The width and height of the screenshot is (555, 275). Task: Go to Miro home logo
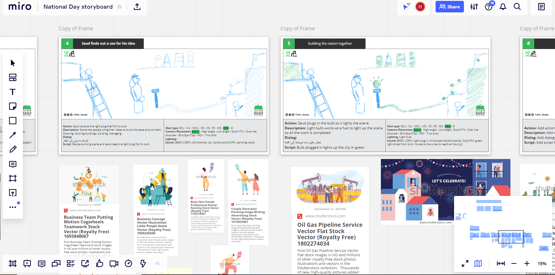tap(20, 7)
